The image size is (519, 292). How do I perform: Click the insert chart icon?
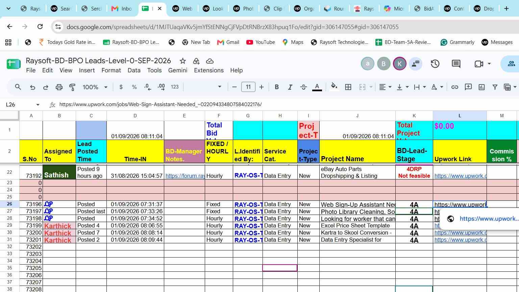tap(481, 87)
